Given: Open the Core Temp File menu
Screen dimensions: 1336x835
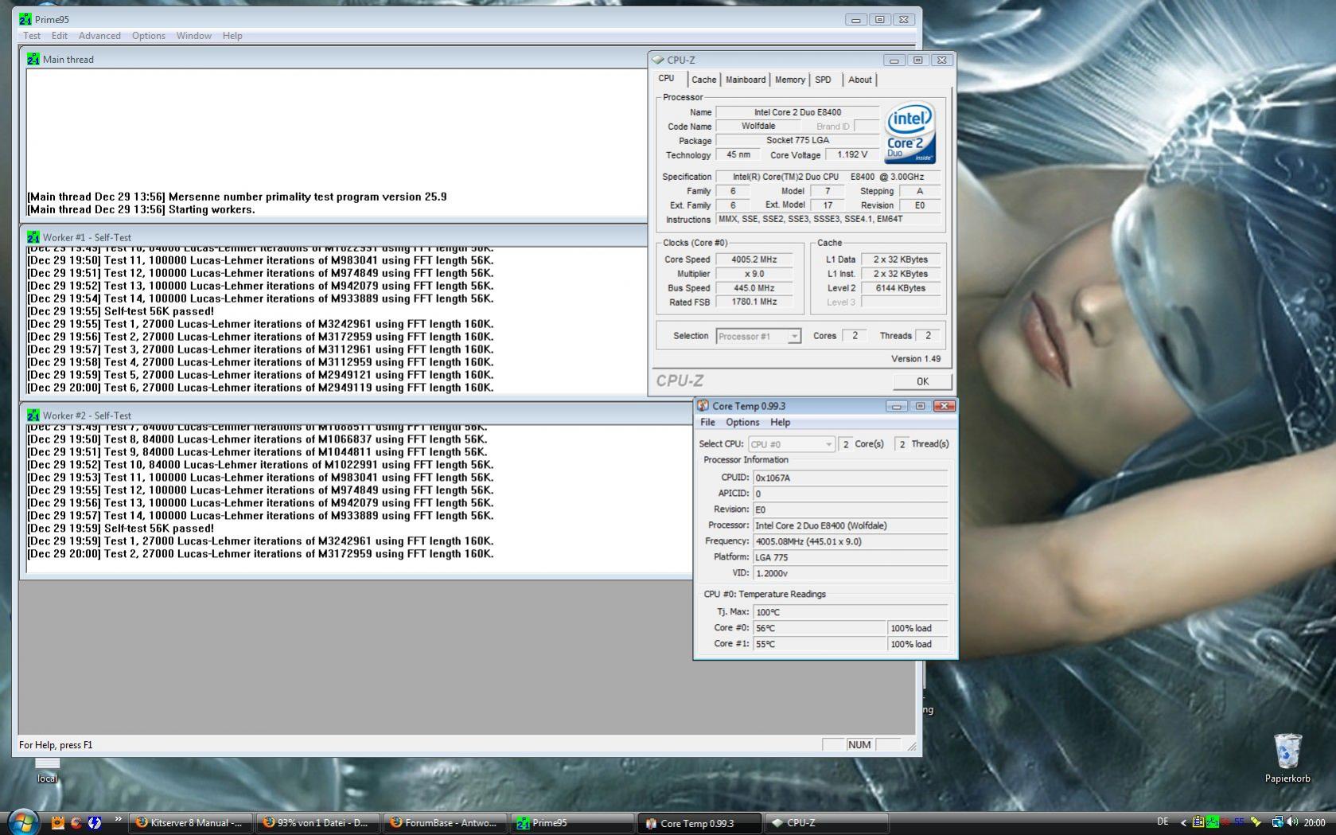Looking at the screenshot, I should coord(707,423).
